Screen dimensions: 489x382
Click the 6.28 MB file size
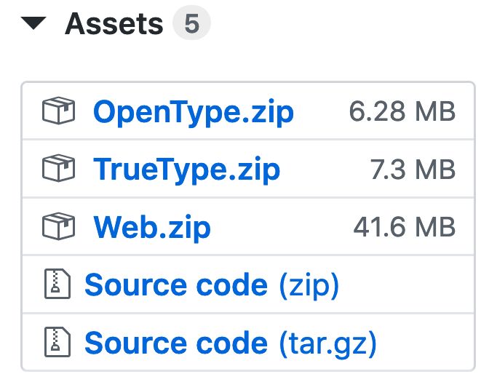coord(402,111)
